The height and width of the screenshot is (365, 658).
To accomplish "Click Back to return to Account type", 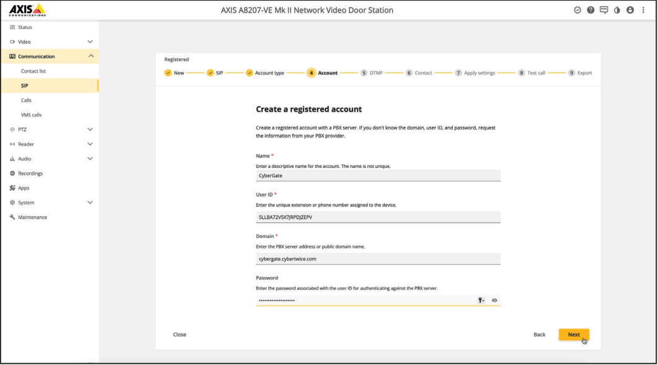I will pyautogui.click(x=539, y=334).
